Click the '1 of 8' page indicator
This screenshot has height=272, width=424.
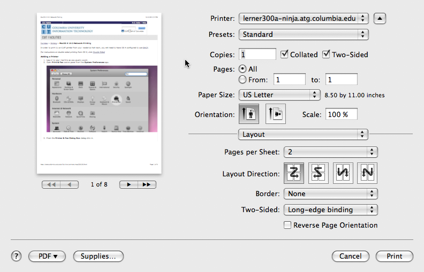pos(99,184)
